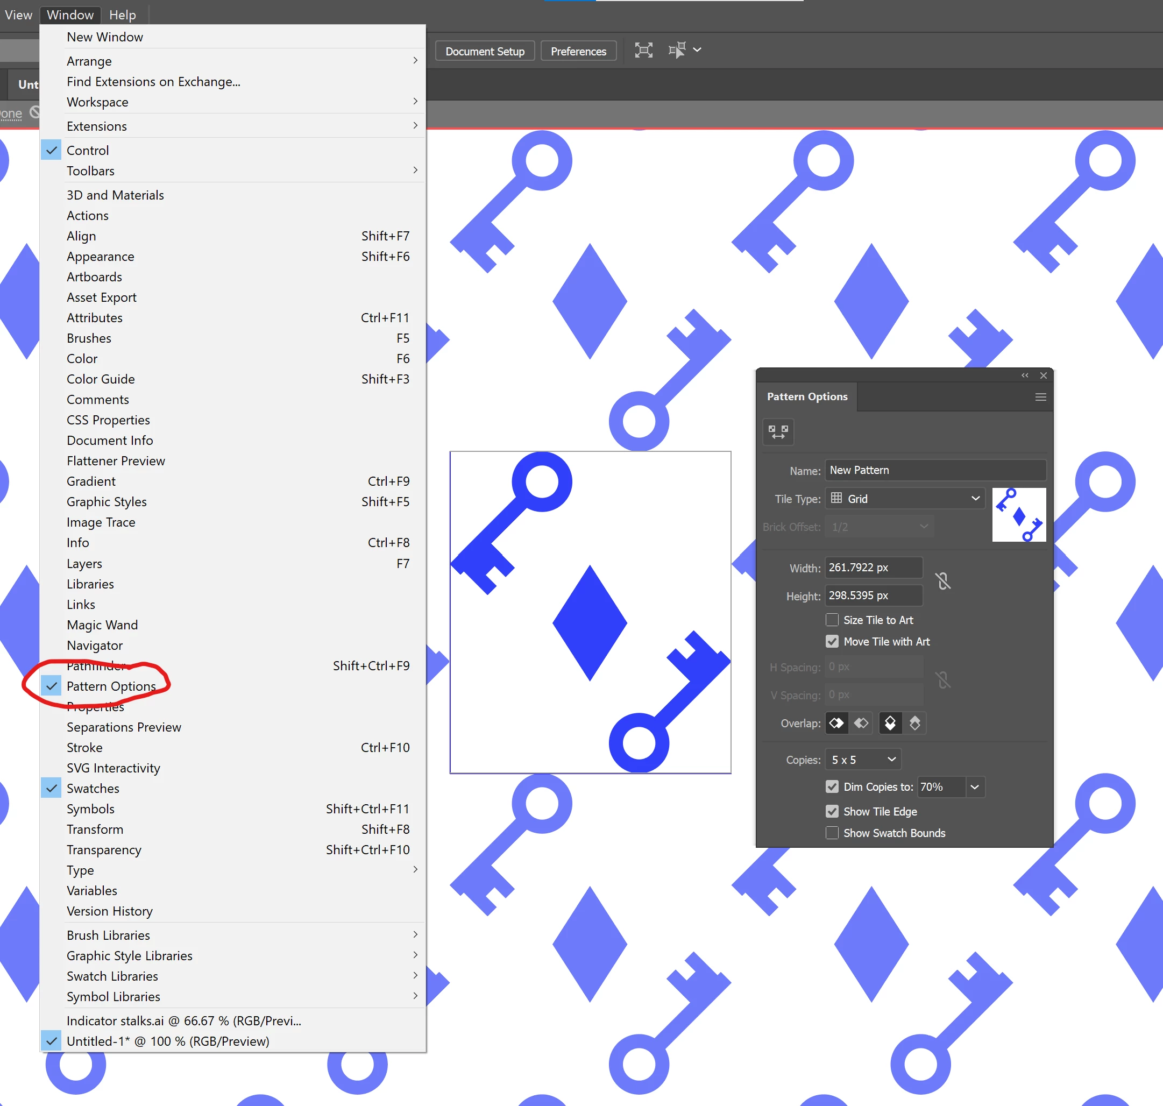Viewport: 1163px width, 1106px height.
Task: Enable the Size Tile to Art checkbox
Action: click(832, 620)
